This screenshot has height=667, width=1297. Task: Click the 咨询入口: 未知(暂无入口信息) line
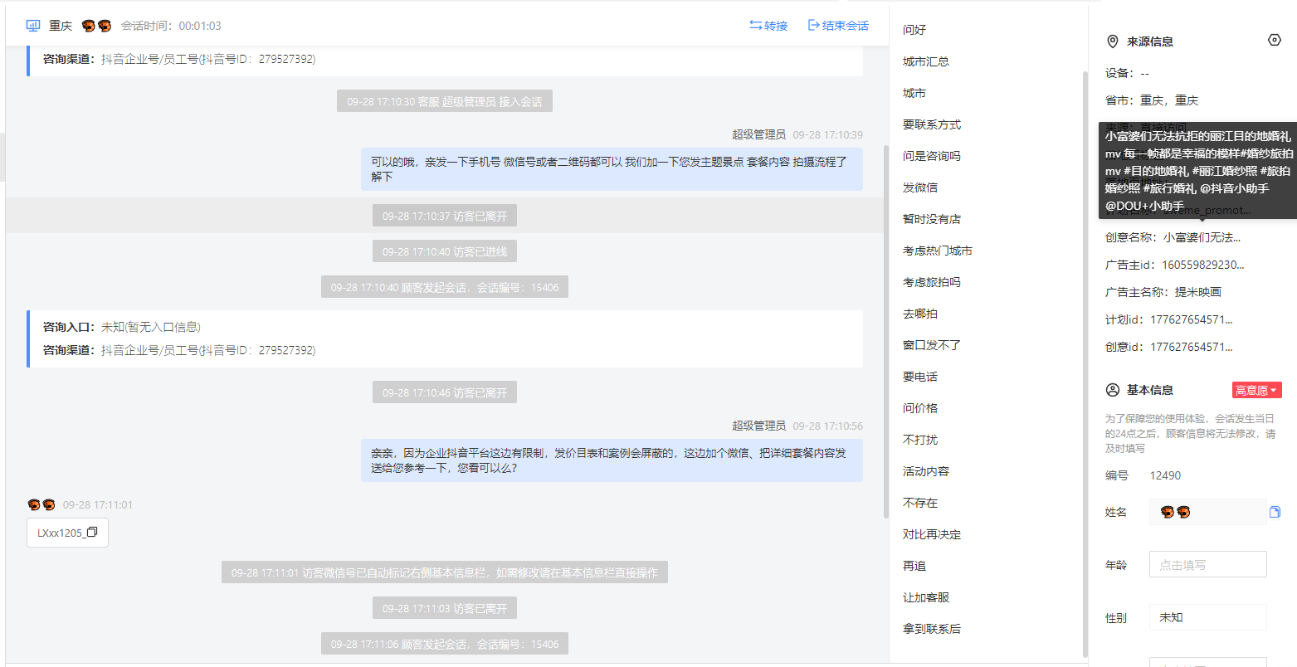122,327
